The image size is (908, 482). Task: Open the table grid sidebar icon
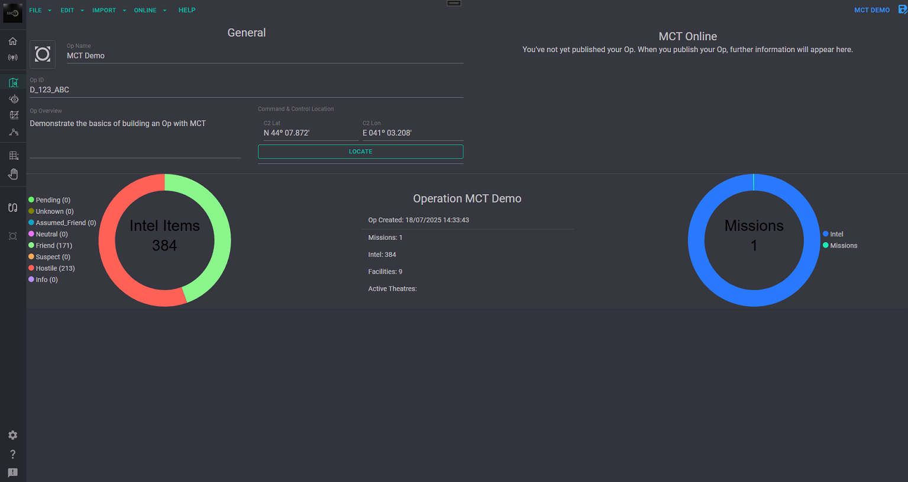13,156
